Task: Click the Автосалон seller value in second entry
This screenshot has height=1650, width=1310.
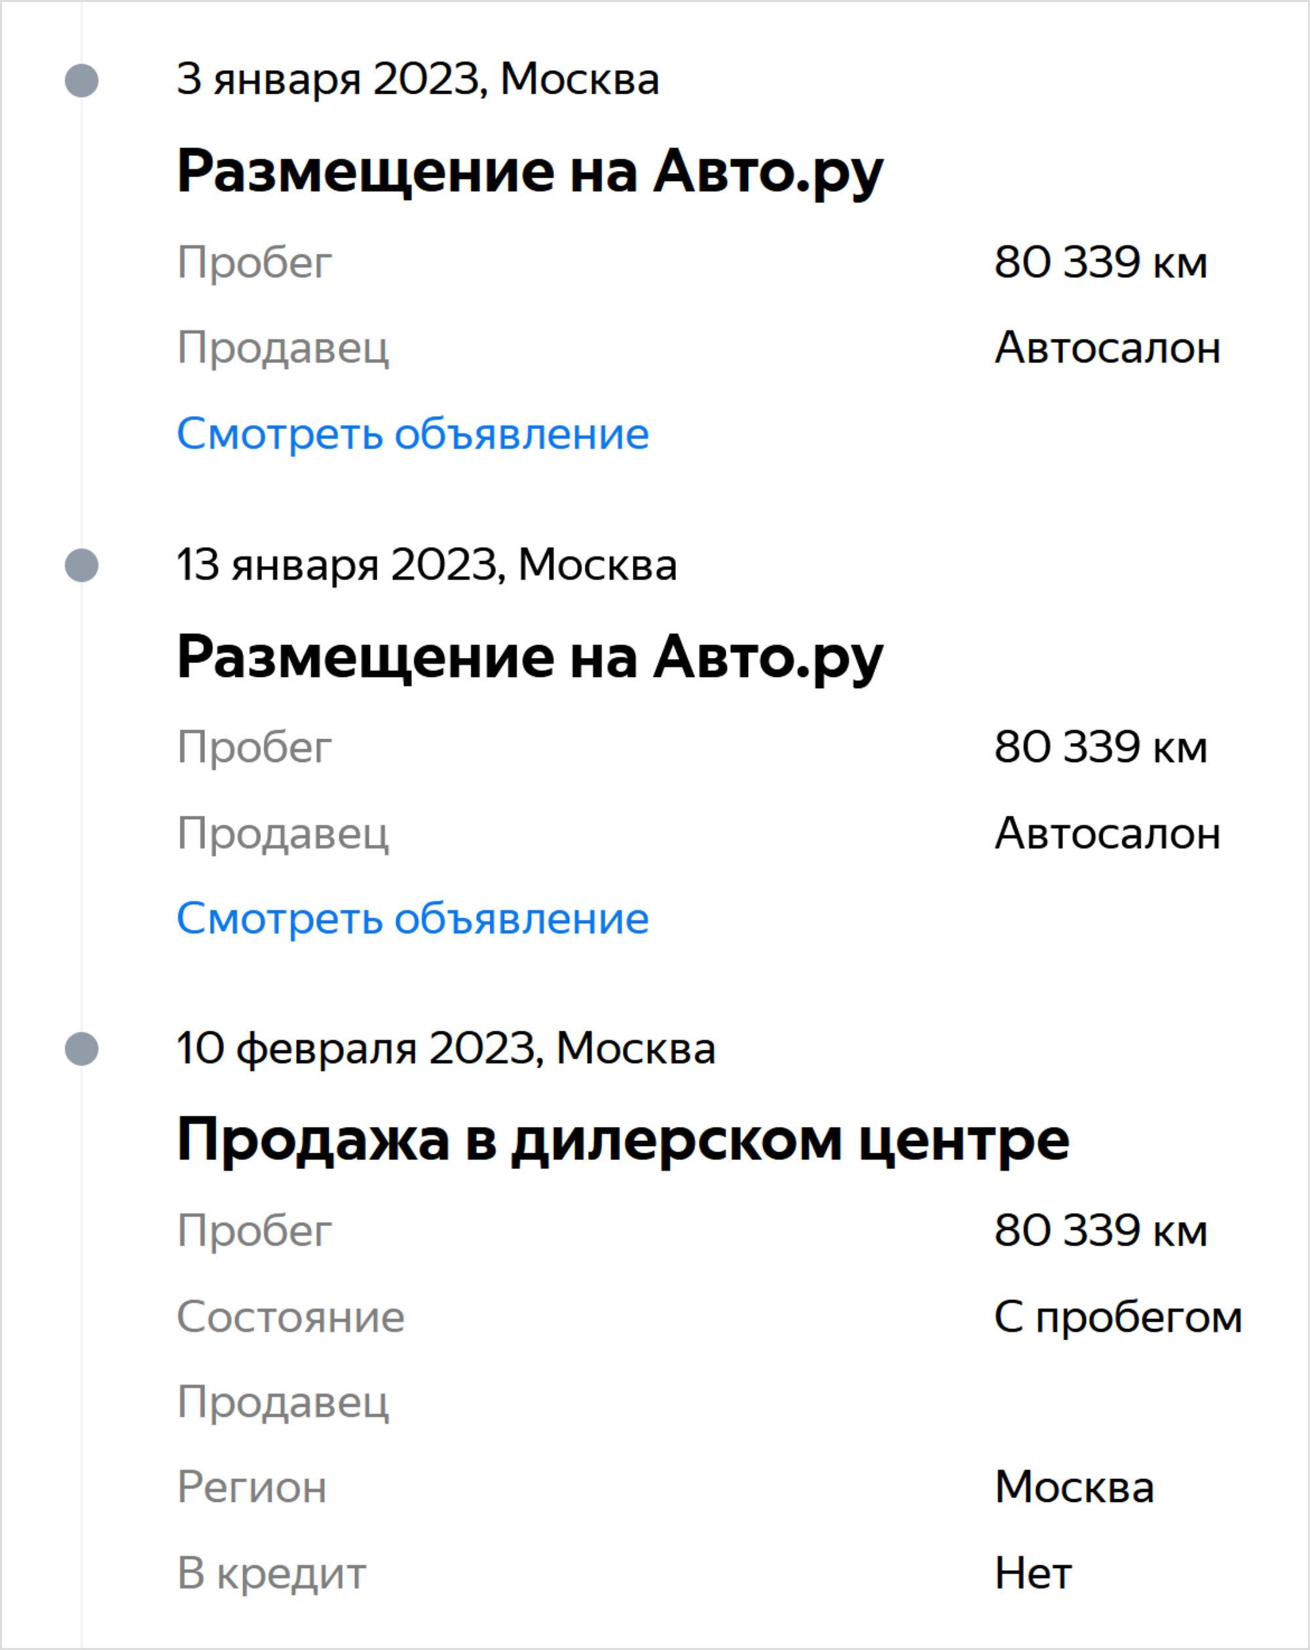Action: [x=1107, y=833]
